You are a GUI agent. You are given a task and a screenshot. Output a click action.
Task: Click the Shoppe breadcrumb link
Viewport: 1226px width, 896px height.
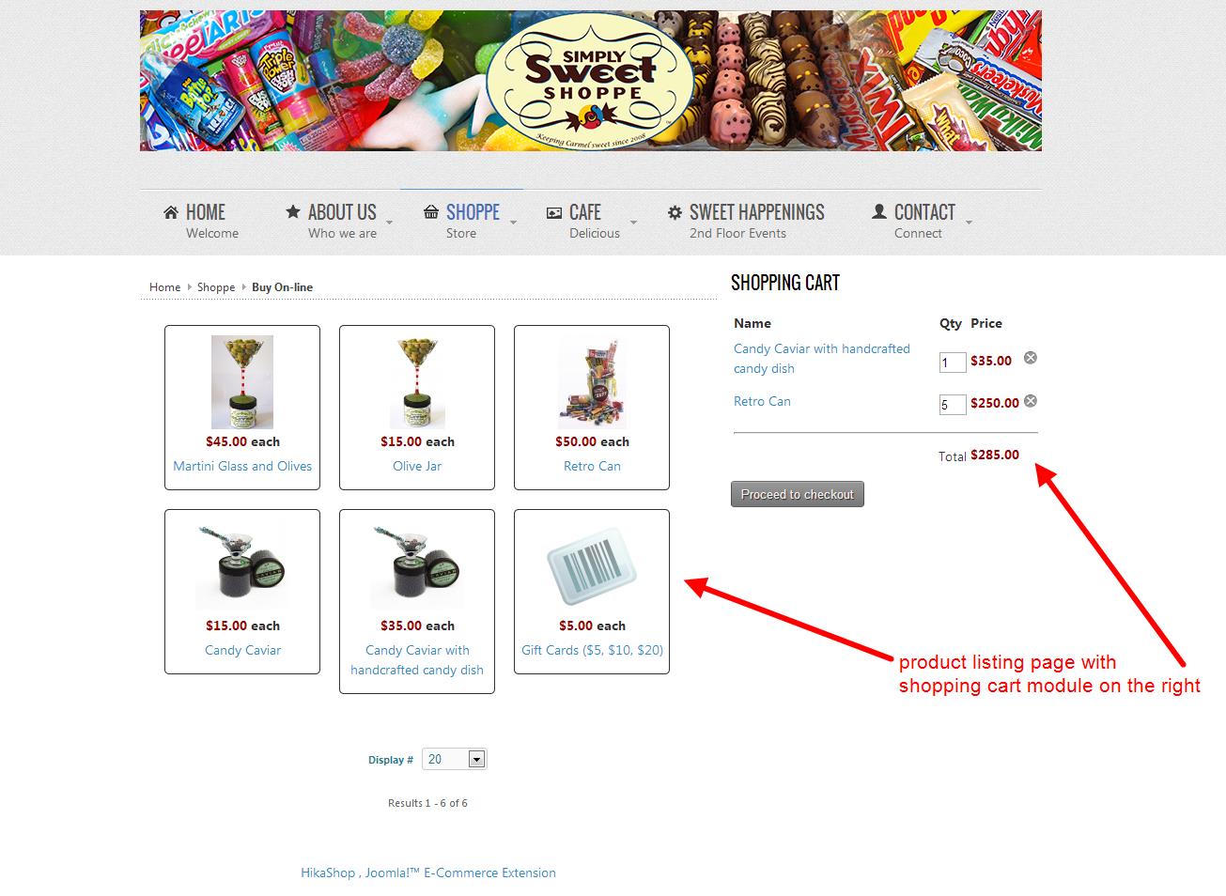(x=216, y=287)
